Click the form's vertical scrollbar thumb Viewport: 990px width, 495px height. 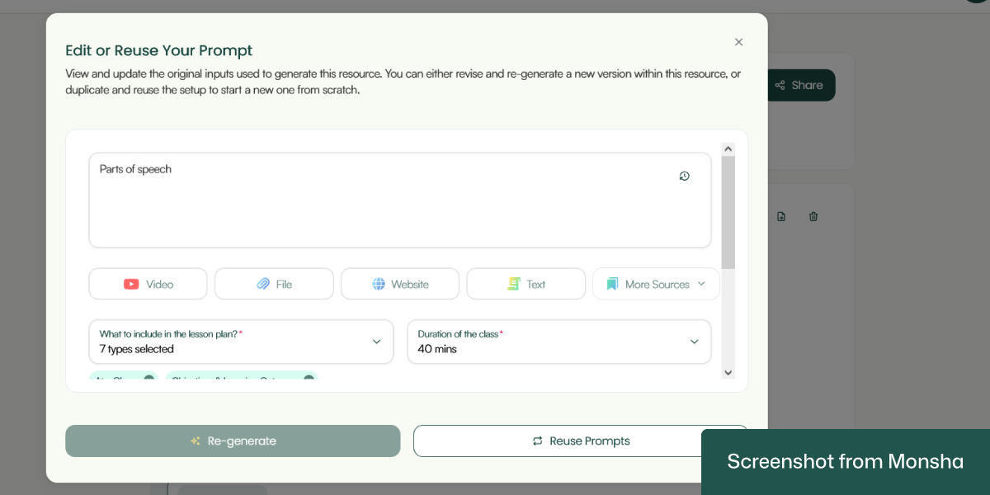click(728, 212)
